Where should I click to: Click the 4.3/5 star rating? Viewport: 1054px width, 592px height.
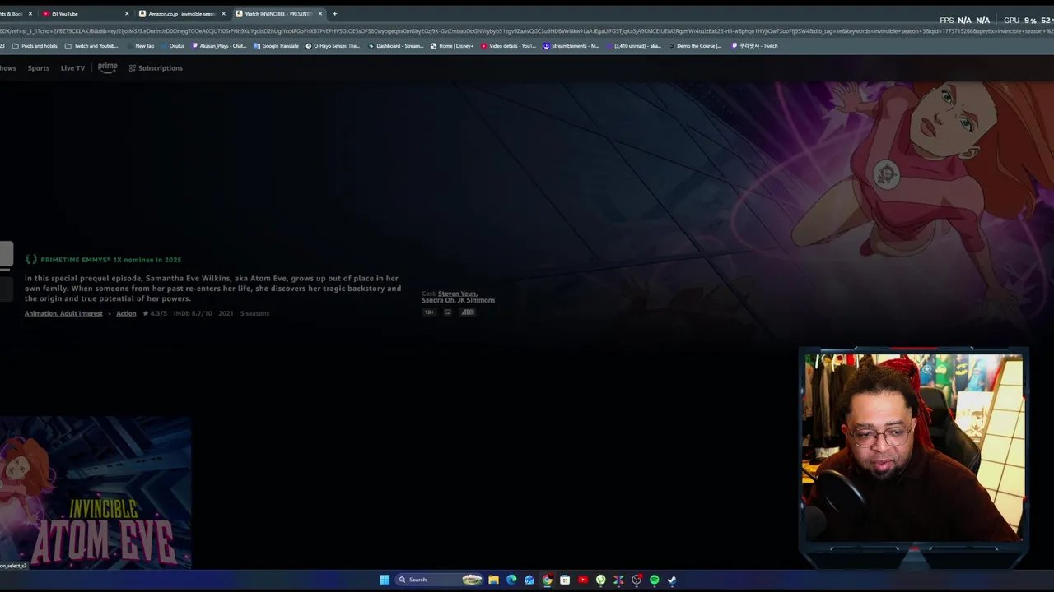[155, 313]
